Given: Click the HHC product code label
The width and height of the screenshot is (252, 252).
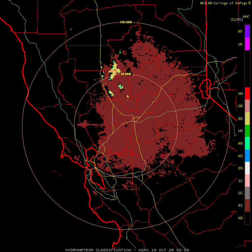Looking at the screenshot, I should click(246, 17).
